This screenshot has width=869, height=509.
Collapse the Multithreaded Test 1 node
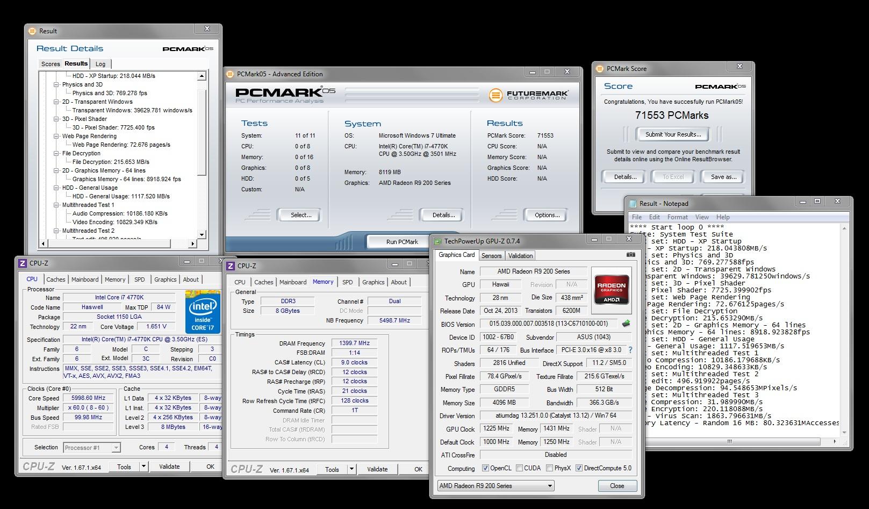pos(56,205)
